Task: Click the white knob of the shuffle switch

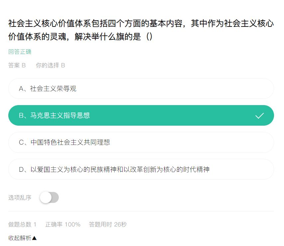Action: coord(46,197)
